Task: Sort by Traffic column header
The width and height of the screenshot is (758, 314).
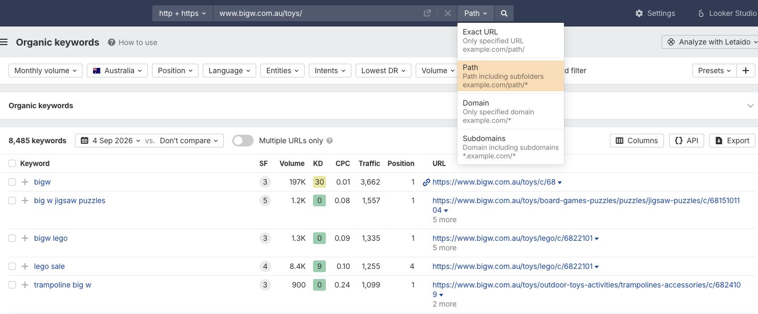Action: 369,163
